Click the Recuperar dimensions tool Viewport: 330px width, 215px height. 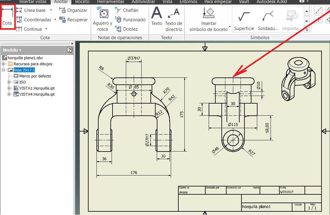pyautogui.click(x=73, y=20)
